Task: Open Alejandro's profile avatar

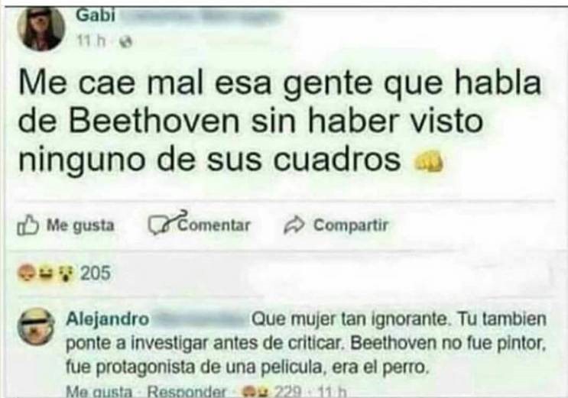Action: click(36, 327)
